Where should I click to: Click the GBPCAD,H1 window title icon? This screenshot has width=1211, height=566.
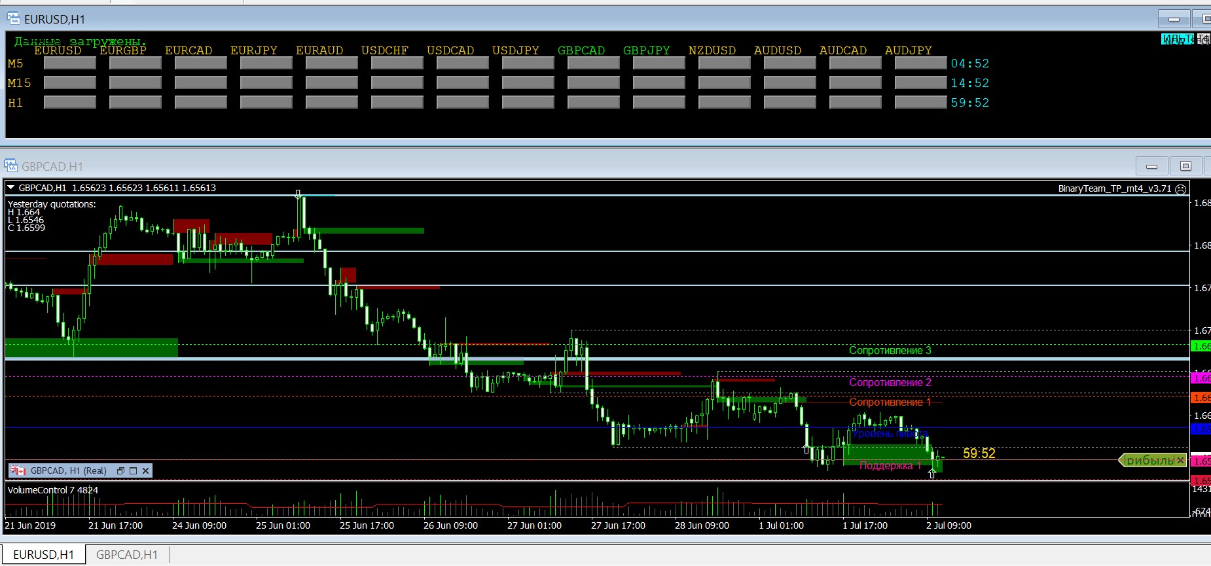click(11, 166)
